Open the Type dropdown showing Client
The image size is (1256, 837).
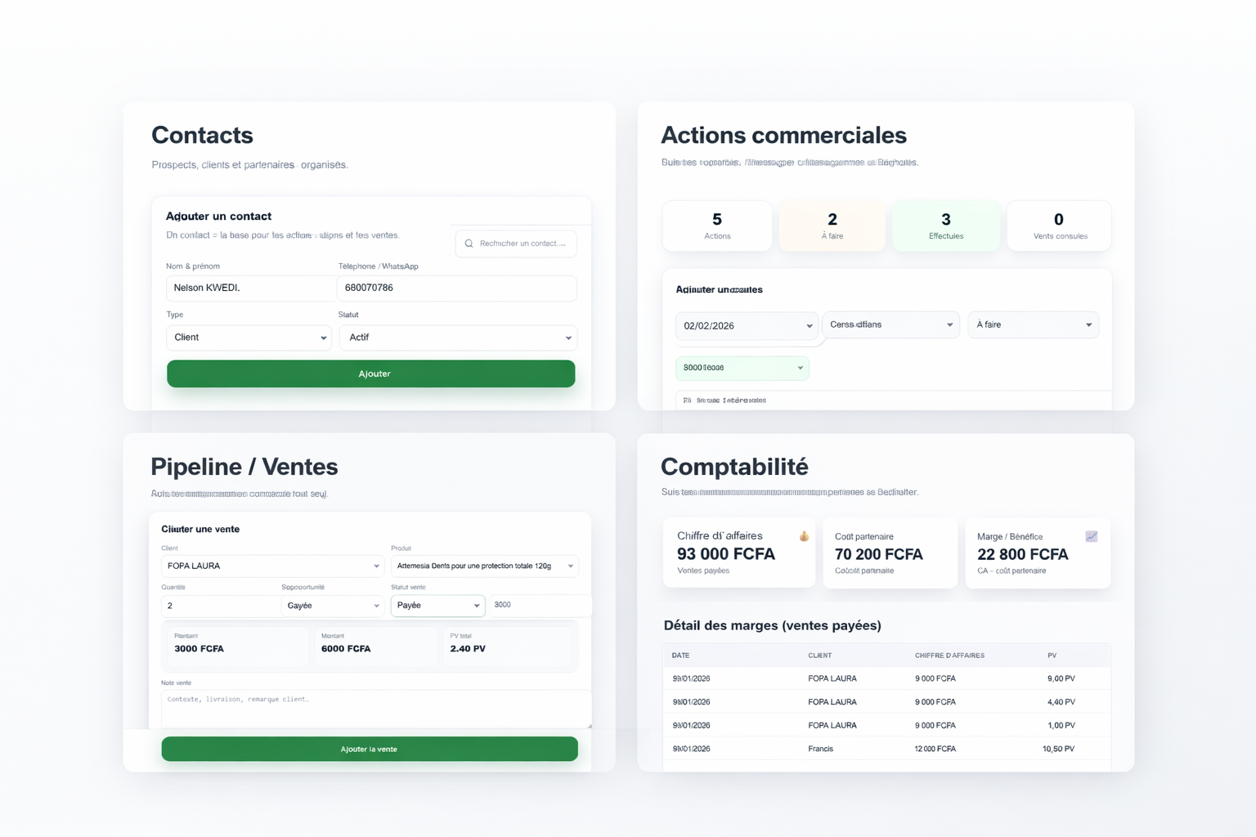click(249, 338)
